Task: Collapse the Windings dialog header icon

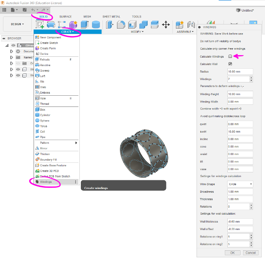Action: click(199, 27)
